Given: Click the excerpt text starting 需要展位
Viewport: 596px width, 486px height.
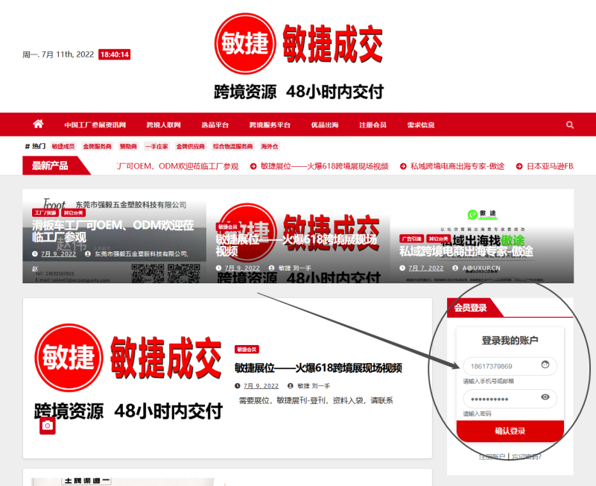Looking at the screenshot, I should click(315, 400).
